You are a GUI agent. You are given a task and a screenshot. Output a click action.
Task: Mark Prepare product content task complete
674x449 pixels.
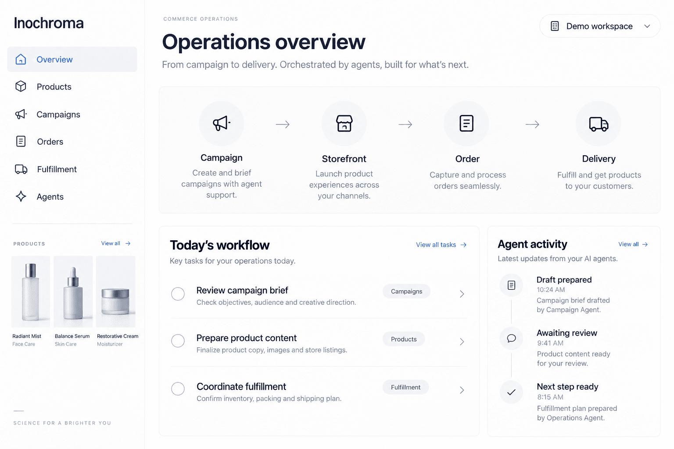tap(178, 341)
